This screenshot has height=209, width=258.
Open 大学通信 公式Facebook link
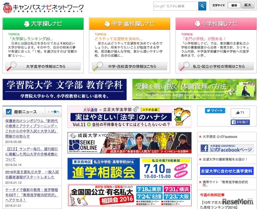(x=220, y=136)
